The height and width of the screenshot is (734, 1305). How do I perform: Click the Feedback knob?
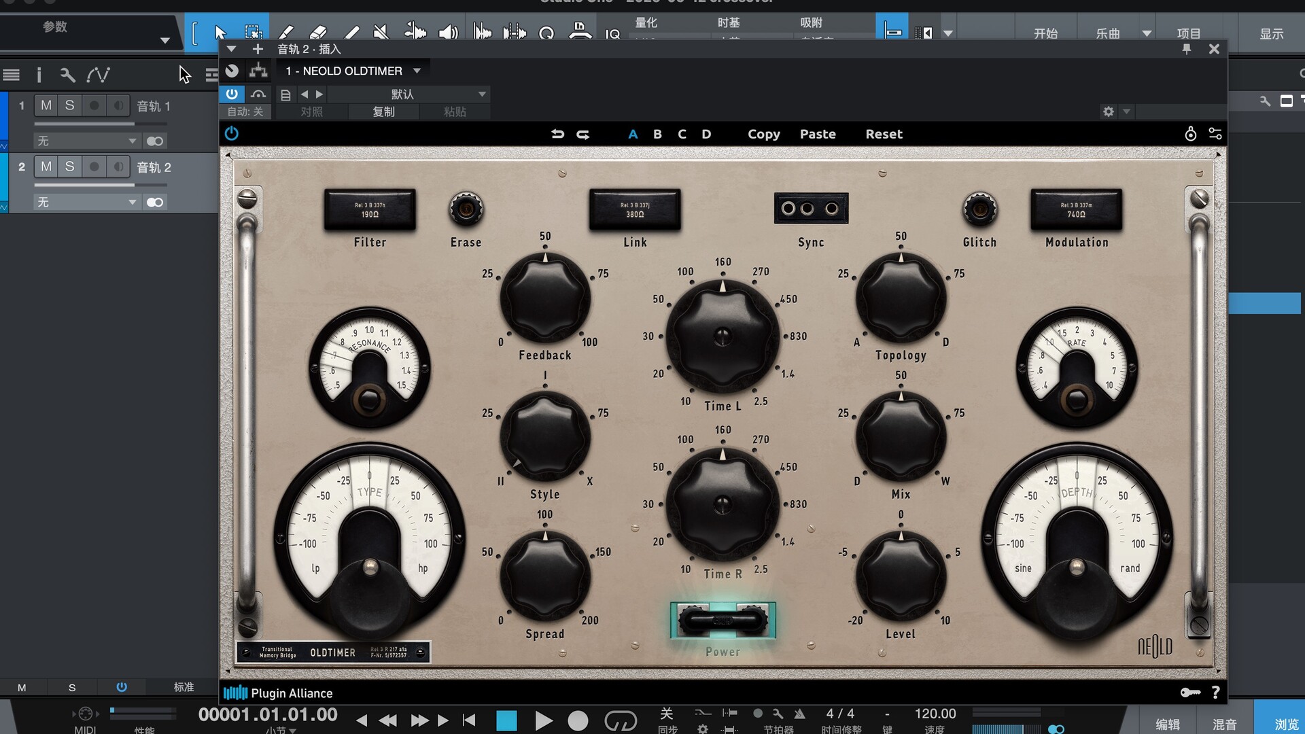[x=545, y=298]
